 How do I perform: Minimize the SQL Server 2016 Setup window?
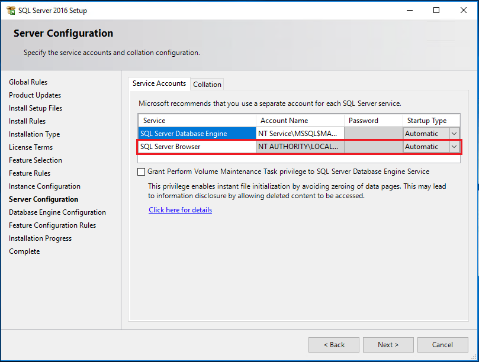click(x=409, y=10)
